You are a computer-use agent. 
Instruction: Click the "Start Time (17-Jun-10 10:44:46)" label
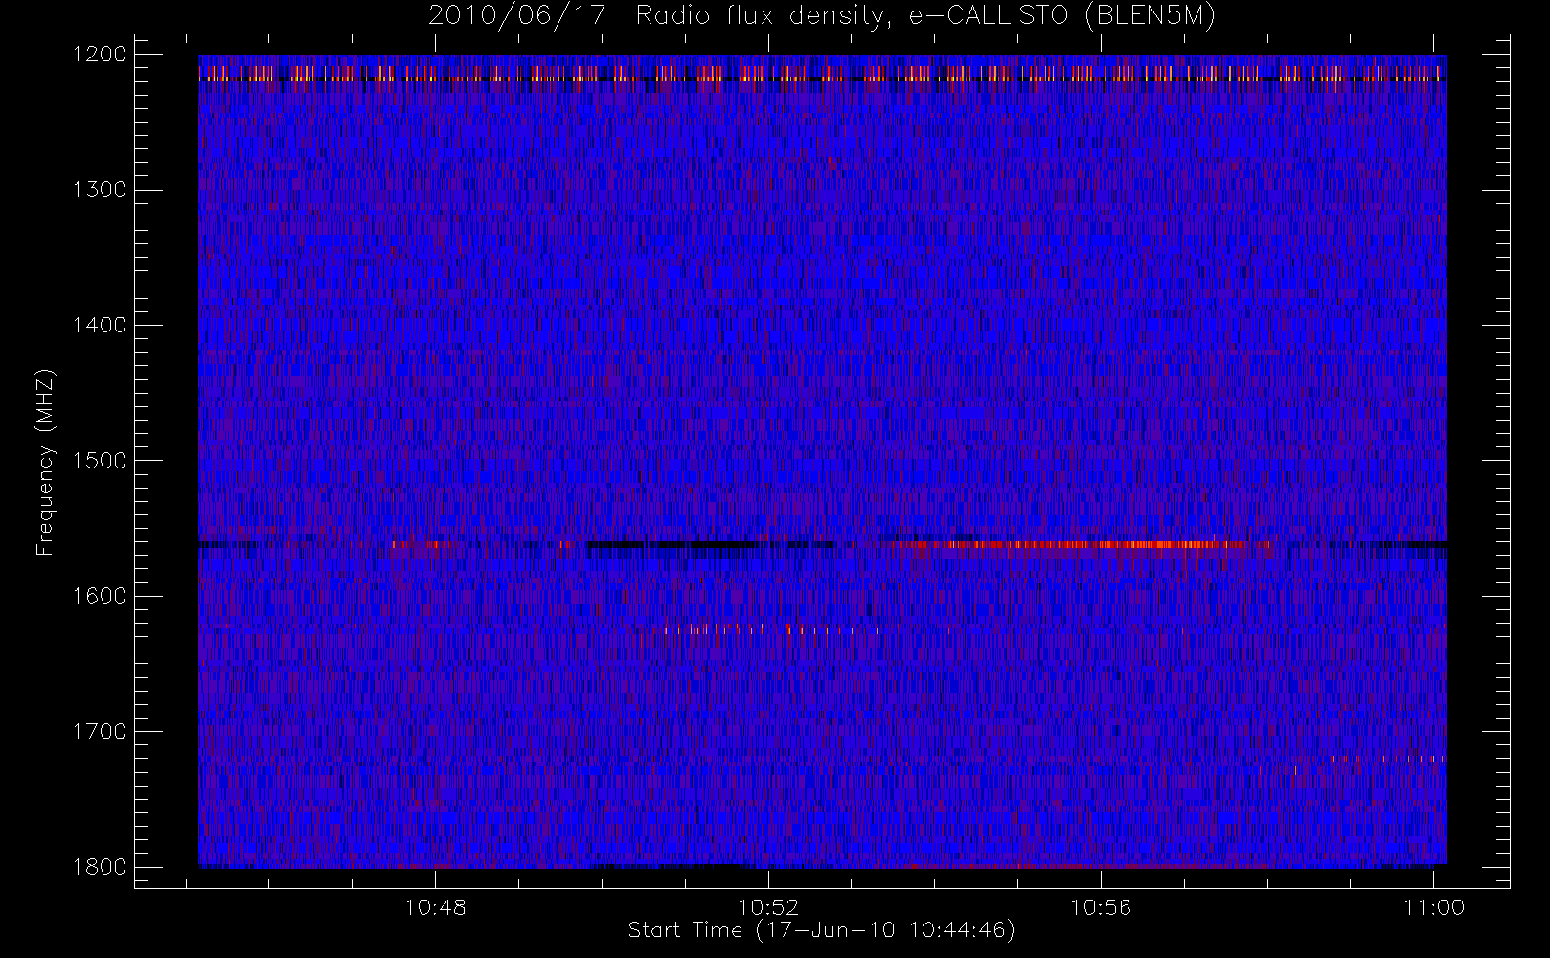[x=821, y=930]
